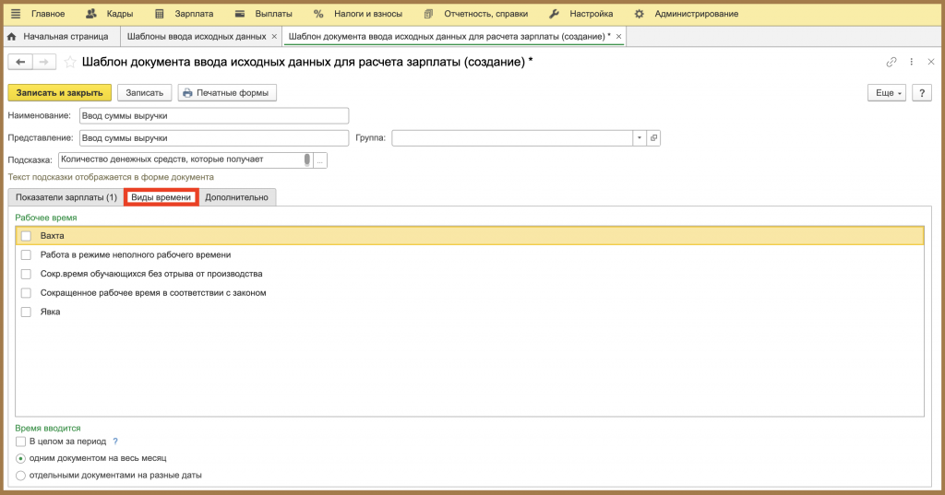The image size is (945, 495).
Task: Open the hamburger main menu icon
Action: pyautogui.click(x=16, y=13)
